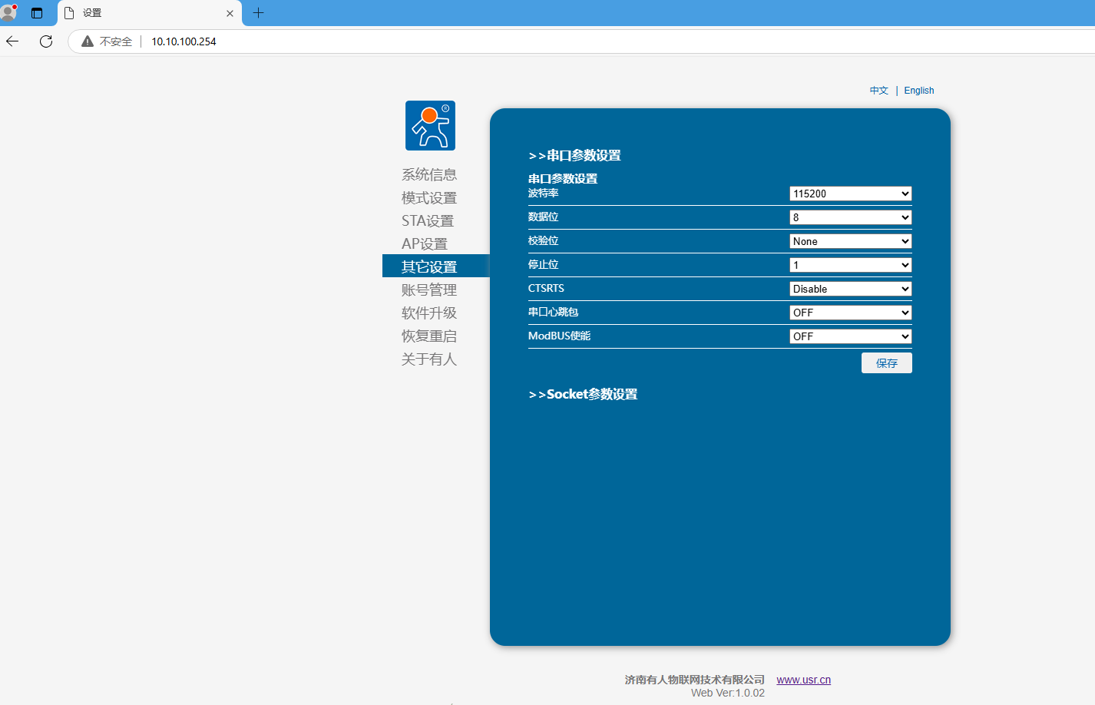Open the tab actions menu icon

click(x=37, y=13)
